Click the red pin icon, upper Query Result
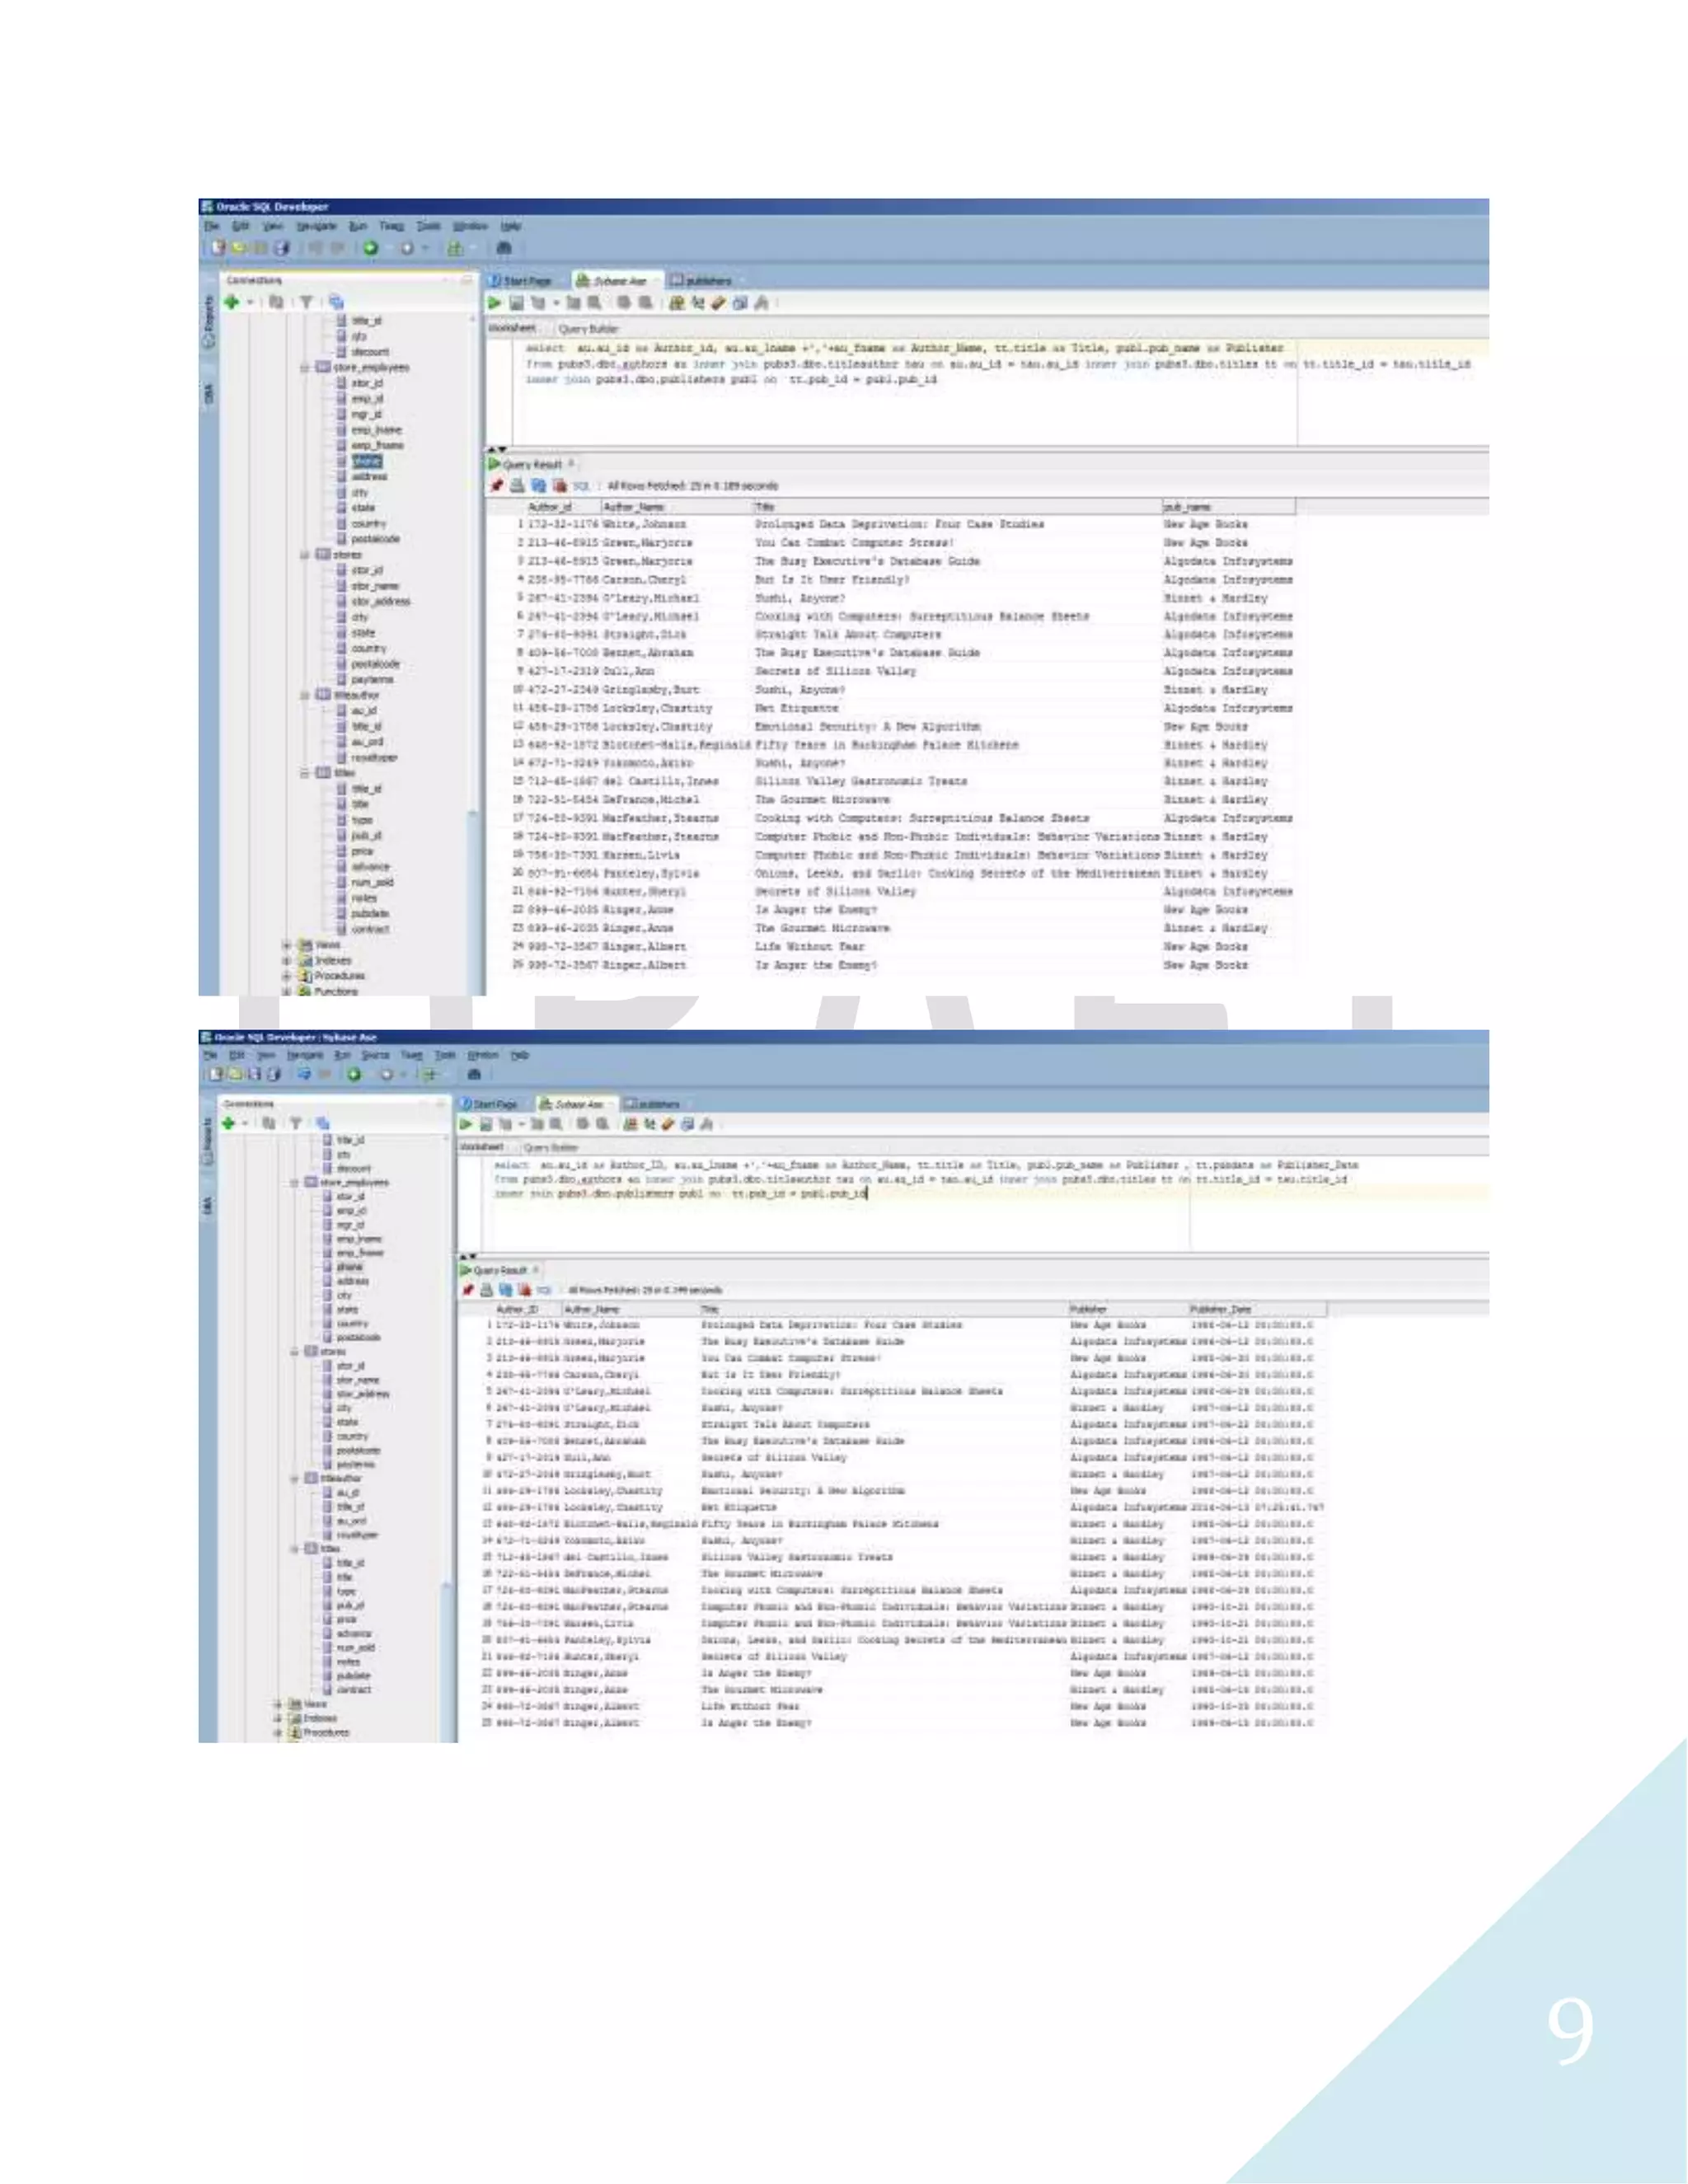This screenshot has height=2184, width=1688. pos(496,486)
